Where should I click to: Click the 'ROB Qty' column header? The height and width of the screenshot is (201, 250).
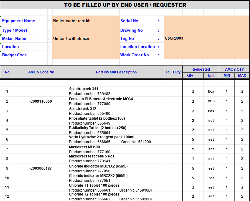(173, 72)
